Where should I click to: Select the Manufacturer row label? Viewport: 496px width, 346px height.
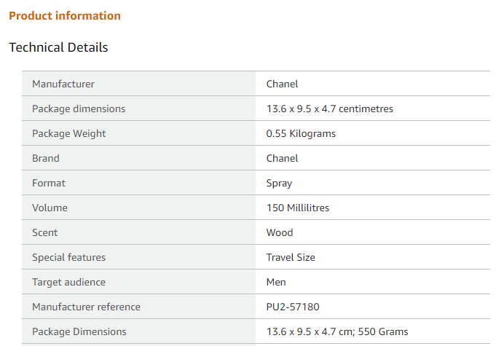pyautogui.click(x=63, y=84)
